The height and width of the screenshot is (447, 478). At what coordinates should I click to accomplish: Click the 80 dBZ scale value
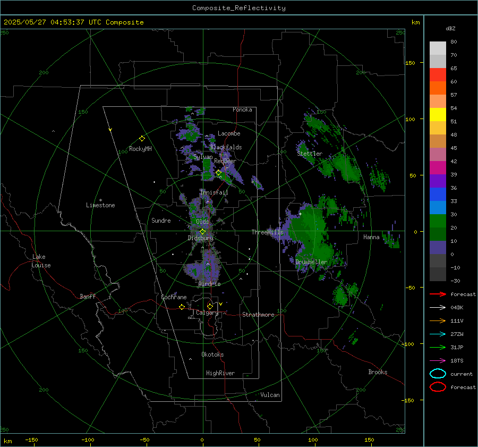(454, 41)
